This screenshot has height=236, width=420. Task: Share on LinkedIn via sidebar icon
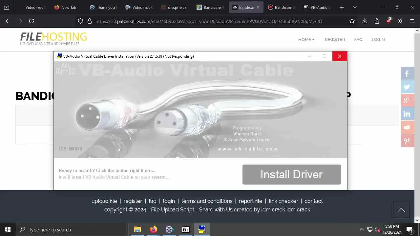408,114
